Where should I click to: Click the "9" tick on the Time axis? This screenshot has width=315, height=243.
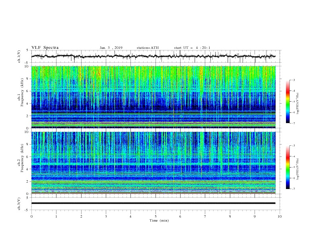(x=255, y=216)
